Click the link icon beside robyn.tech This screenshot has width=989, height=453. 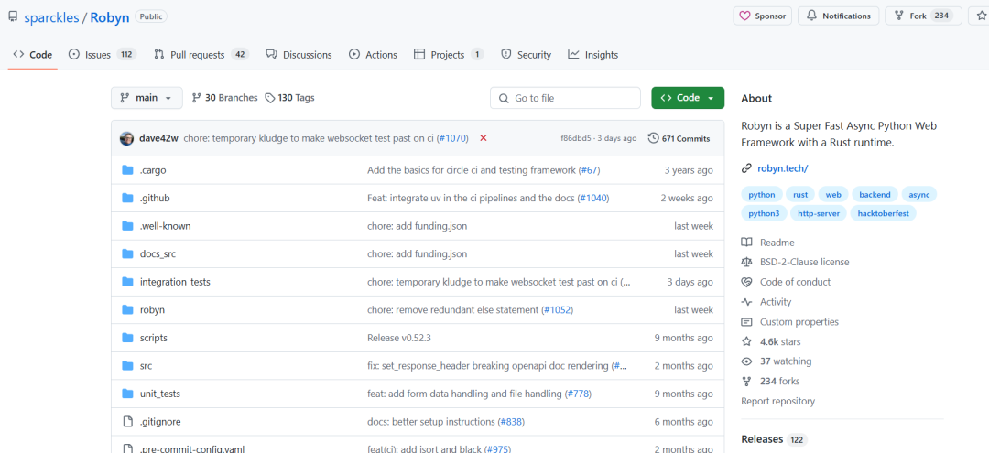coord(747,168)
